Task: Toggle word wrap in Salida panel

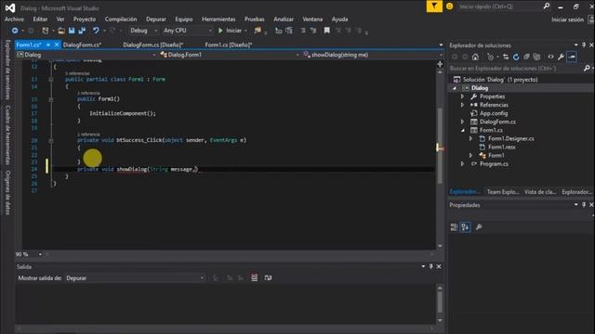Action: tap(268, 278)
